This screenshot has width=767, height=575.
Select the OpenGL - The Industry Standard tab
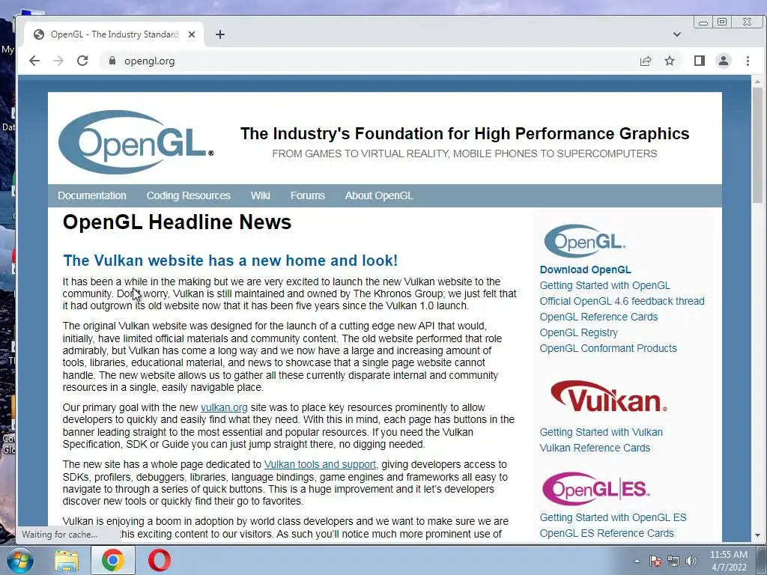coord(115,34)
